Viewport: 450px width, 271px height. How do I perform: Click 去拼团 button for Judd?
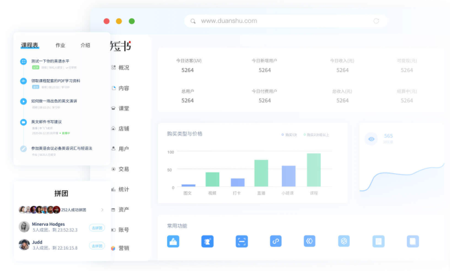coord(96,246)
